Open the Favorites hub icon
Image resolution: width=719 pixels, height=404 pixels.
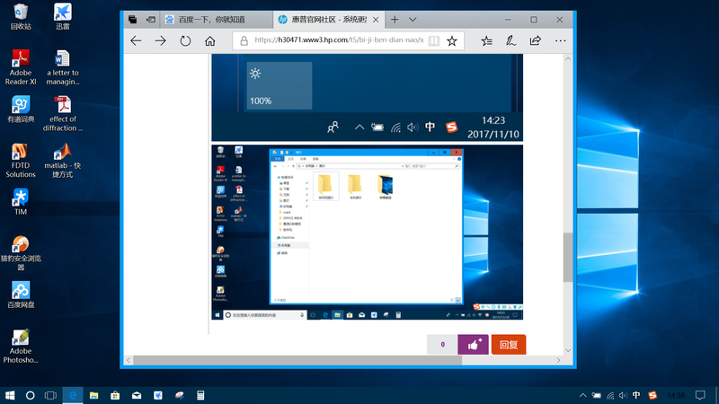pyautogui.click(x=486, y=40)
